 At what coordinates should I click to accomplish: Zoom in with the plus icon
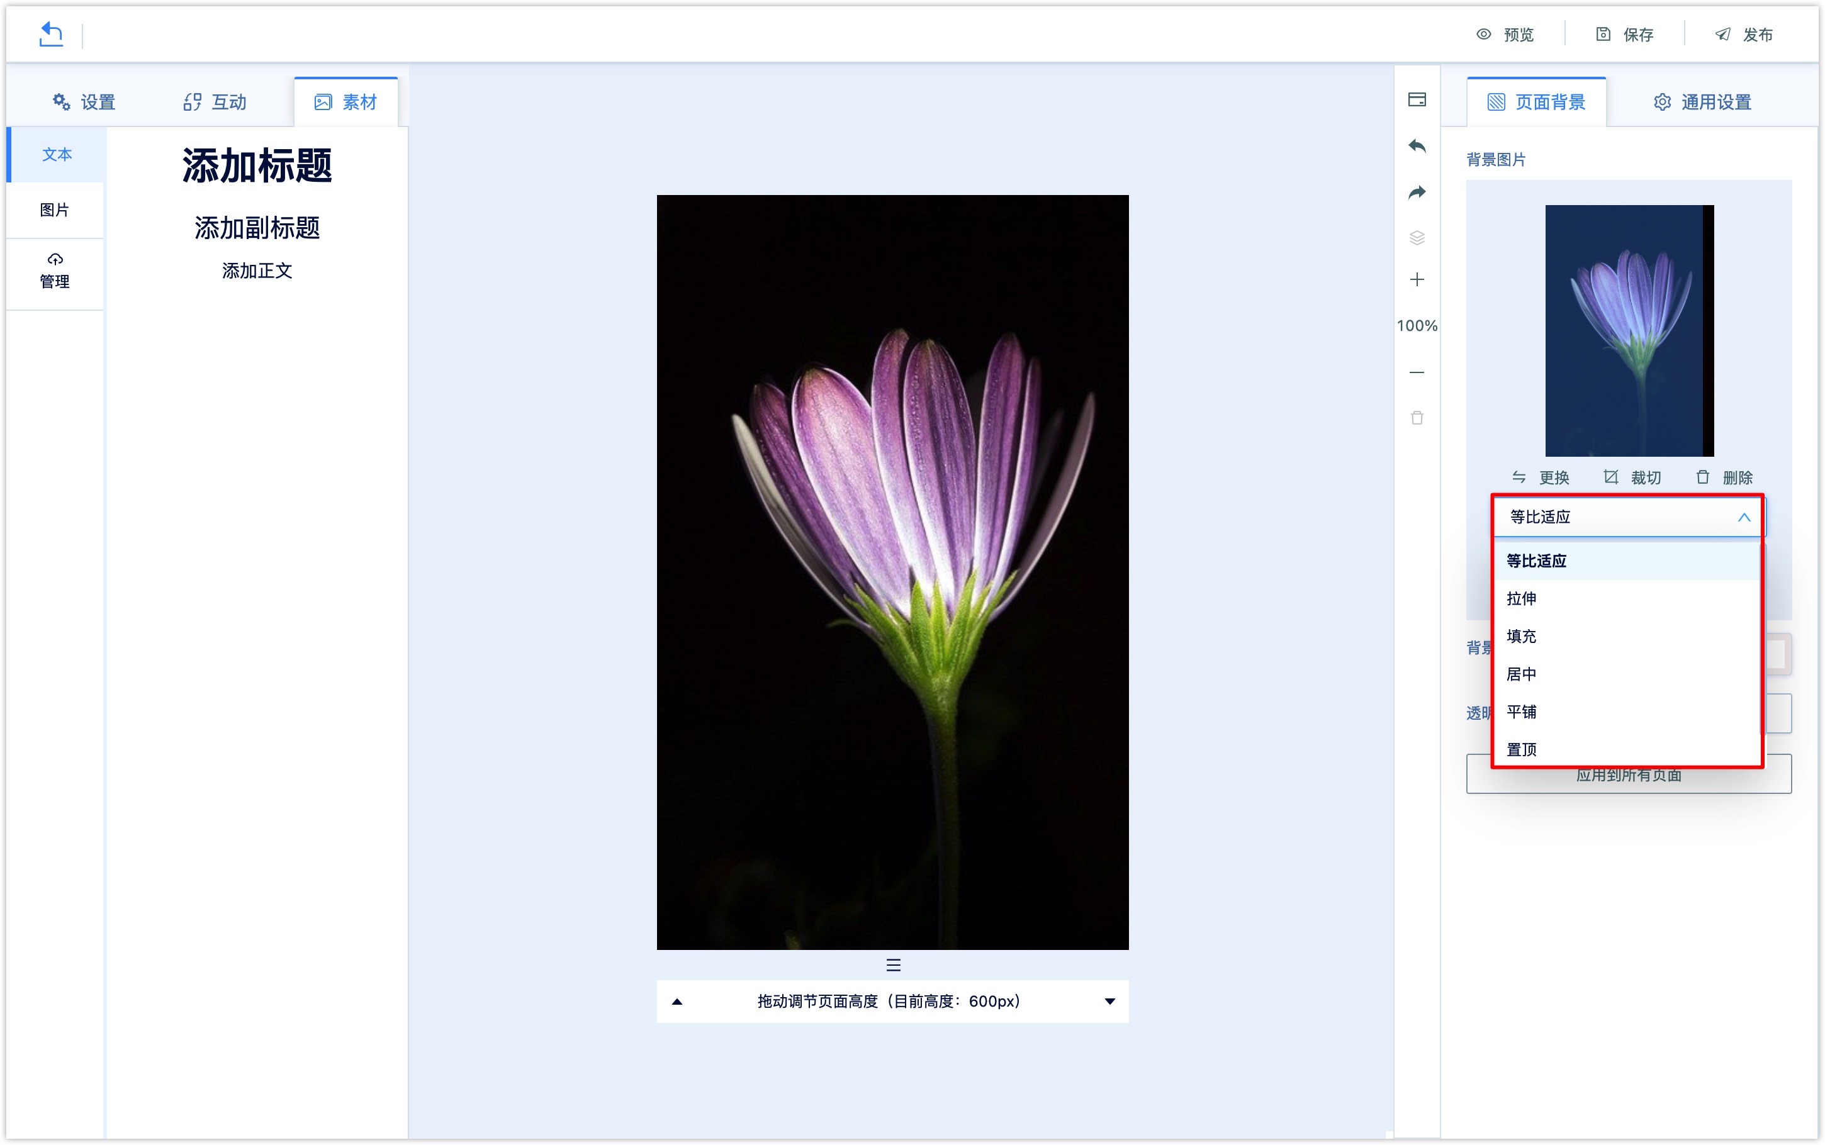click(x=1417, y=279)
